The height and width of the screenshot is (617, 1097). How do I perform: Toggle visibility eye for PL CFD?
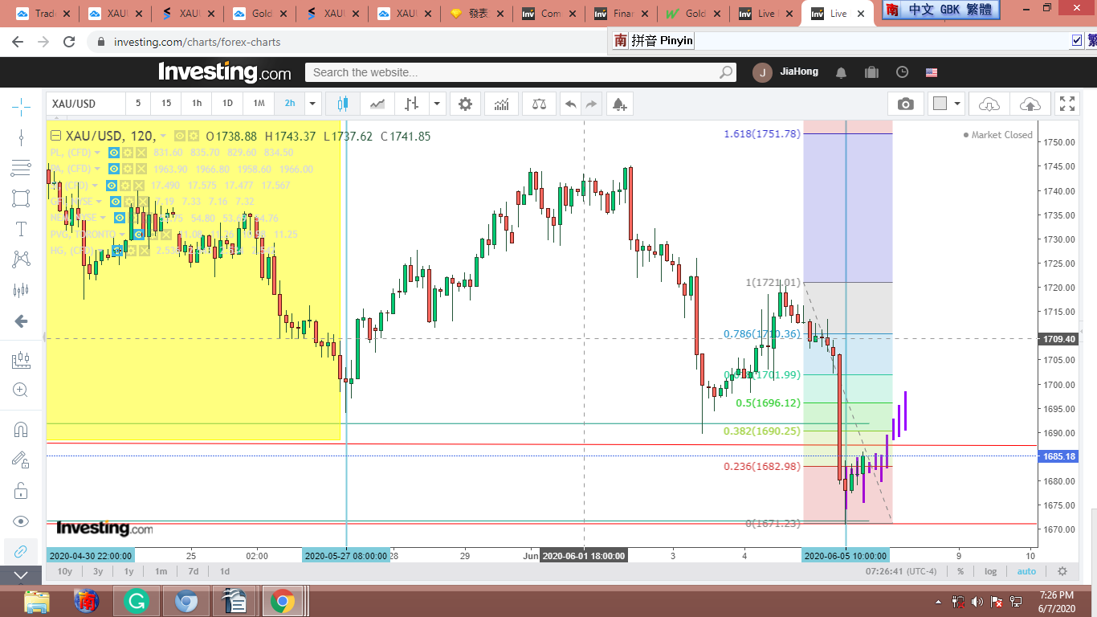click(x=114, y=153)
